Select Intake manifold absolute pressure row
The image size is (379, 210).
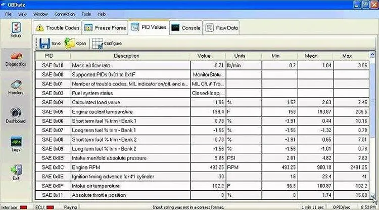[202, 158]
